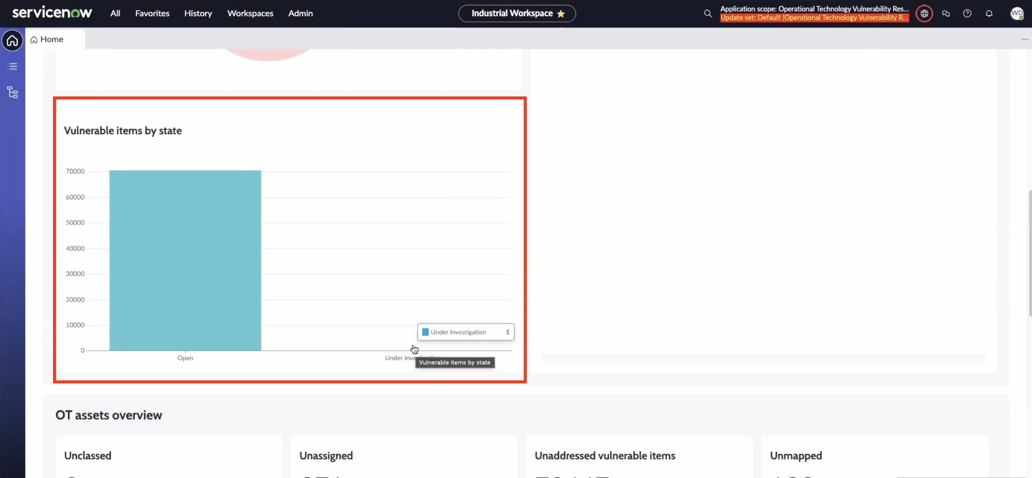The image size is (1032, 478).
Task: Click the Open bar in the chart
Action: click(185, 260)
